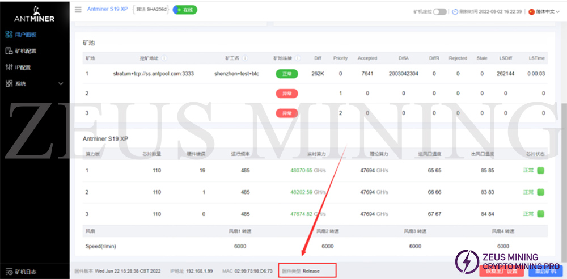The height and width of the screenshot is (279, 567).
Task: Click info icon beside 挖矿地址 column
Action: [x=164, y=58]
